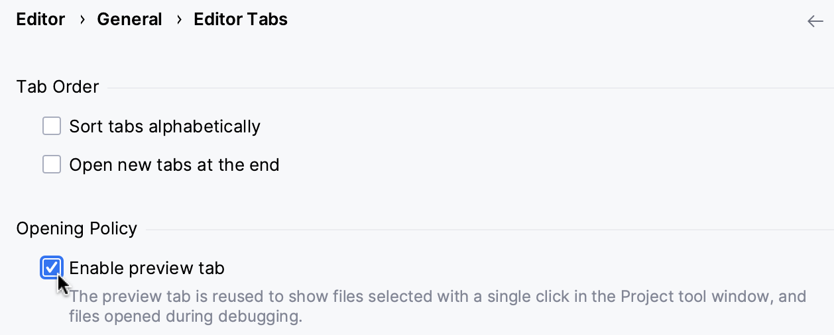
Task: Check the Open new tabs at the end box
Action: click(52, 164)
